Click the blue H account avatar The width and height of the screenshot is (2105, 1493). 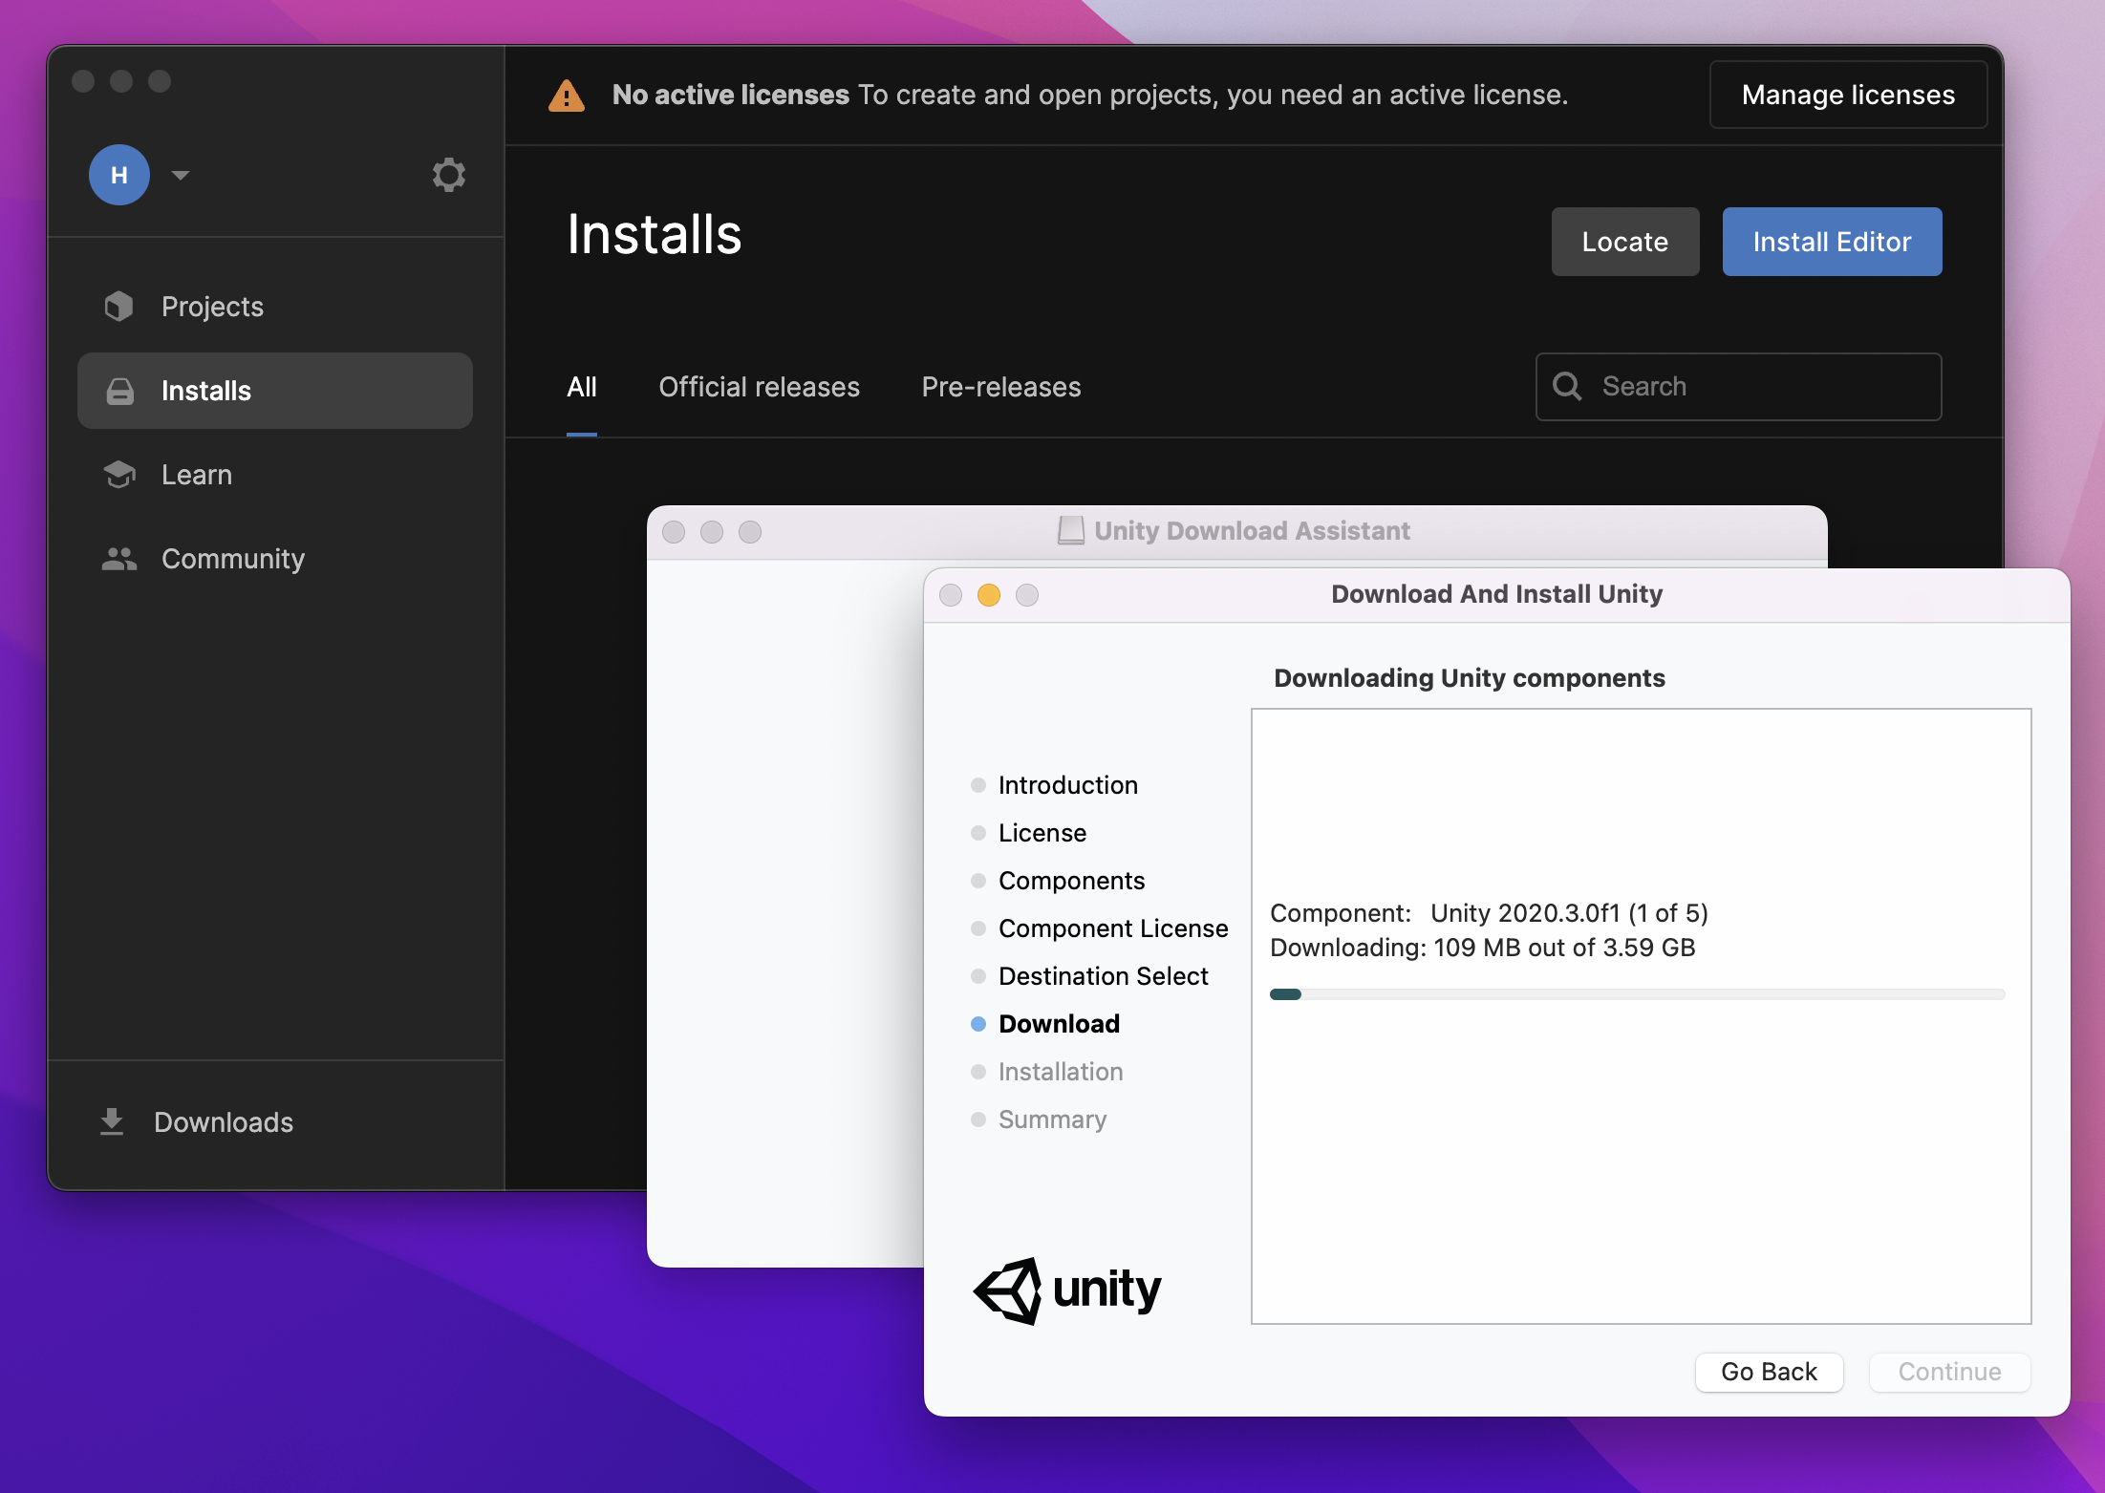pos(119,175)
